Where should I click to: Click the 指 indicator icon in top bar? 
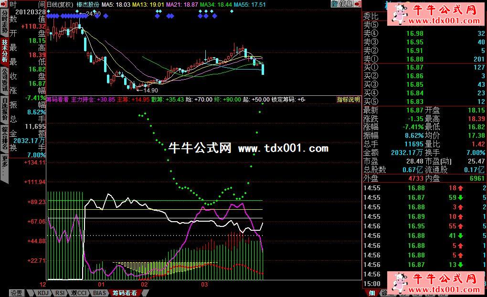334,4
